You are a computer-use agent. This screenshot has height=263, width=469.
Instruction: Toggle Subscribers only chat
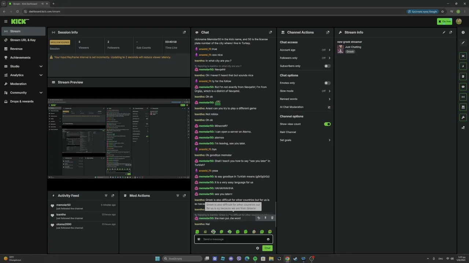pyautogui.click(x=327, y=66)
